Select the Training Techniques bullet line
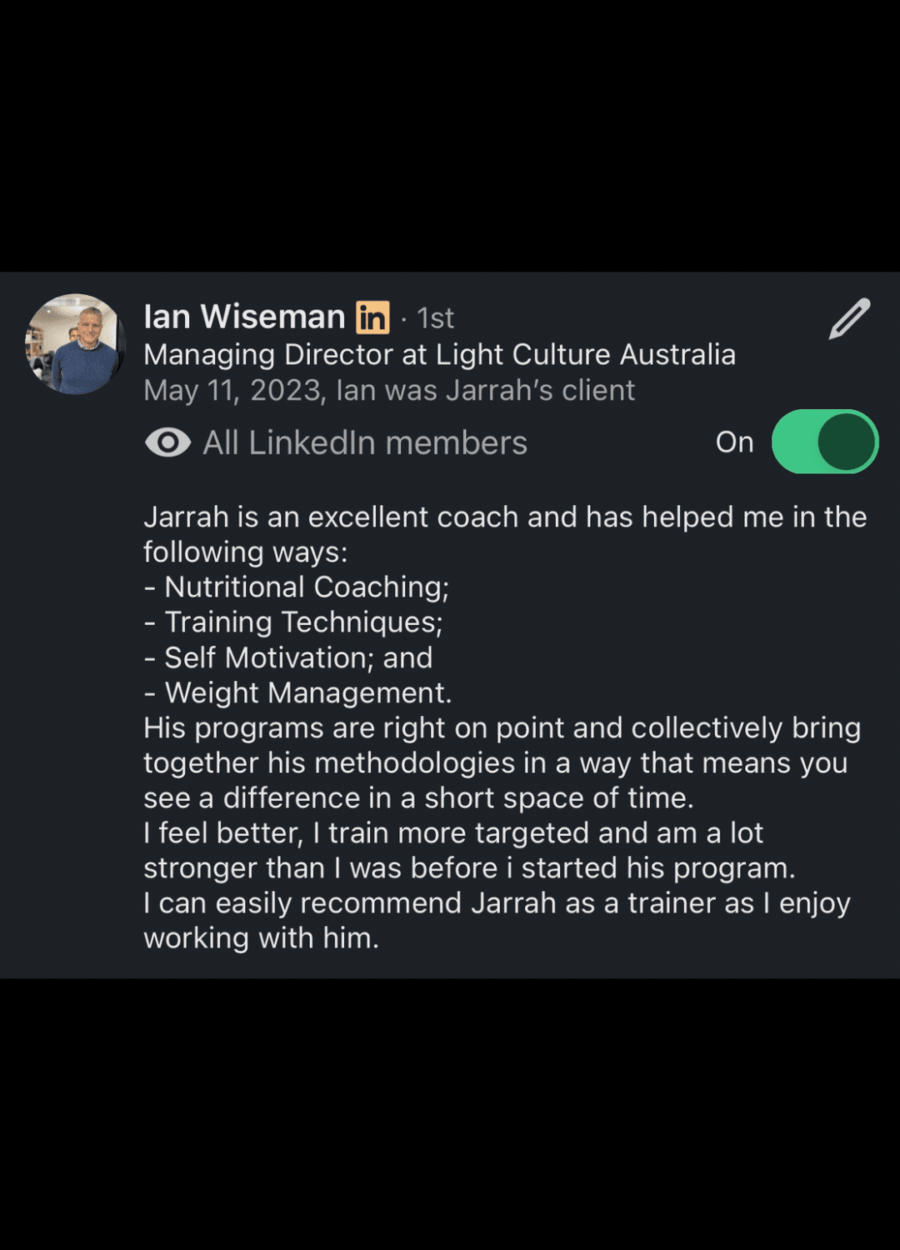Viewport: 900px width, 1250px height. pyautogui.click(x=293, y=622)
